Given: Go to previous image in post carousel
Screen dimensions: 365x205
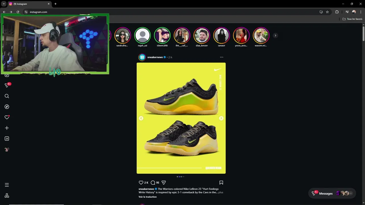Looking at the screenshot, I should pos(141,118).
